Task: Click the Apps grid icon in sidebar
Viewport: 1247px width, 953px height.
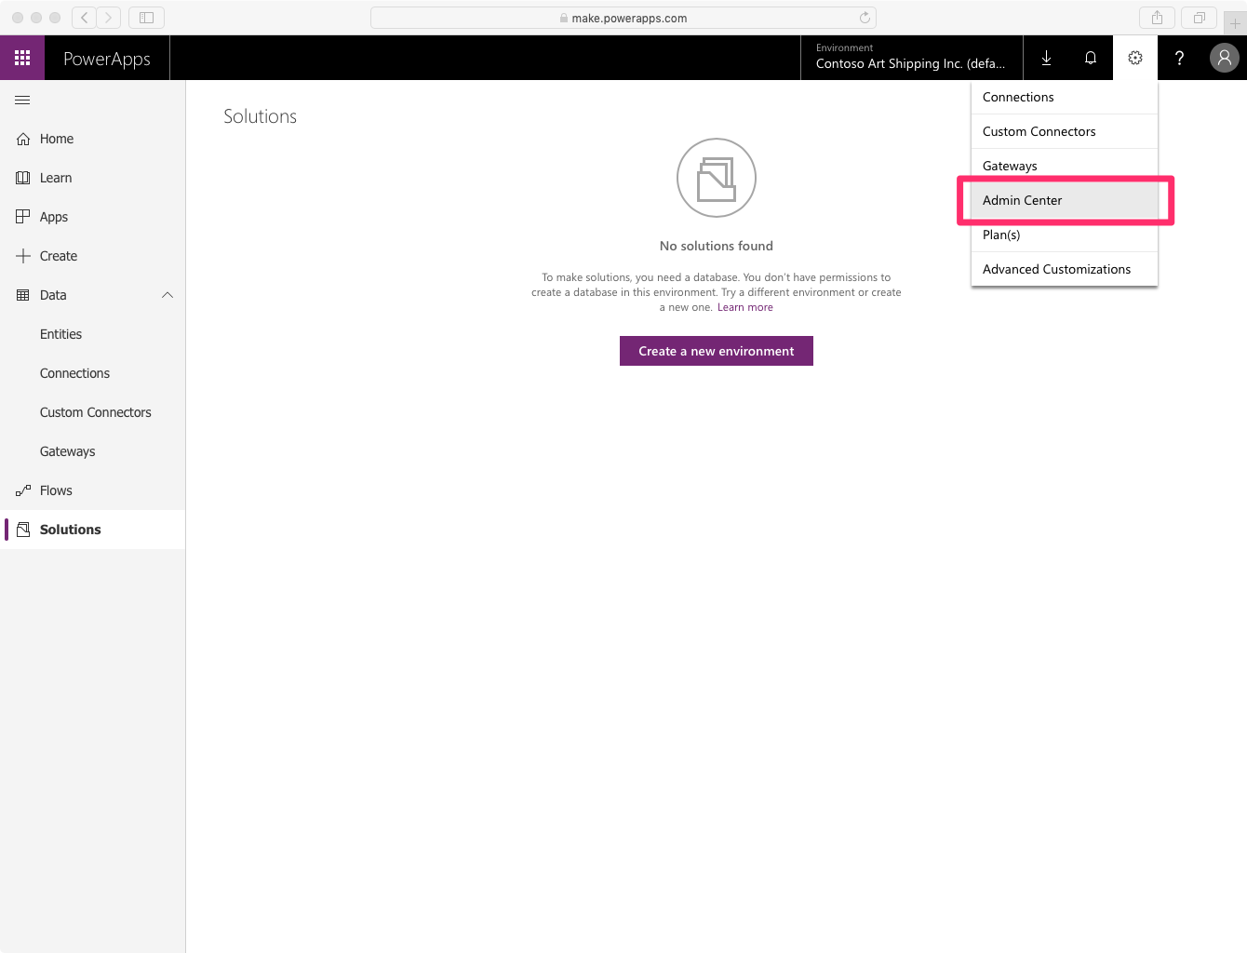Action: click(x=23, y=217)
